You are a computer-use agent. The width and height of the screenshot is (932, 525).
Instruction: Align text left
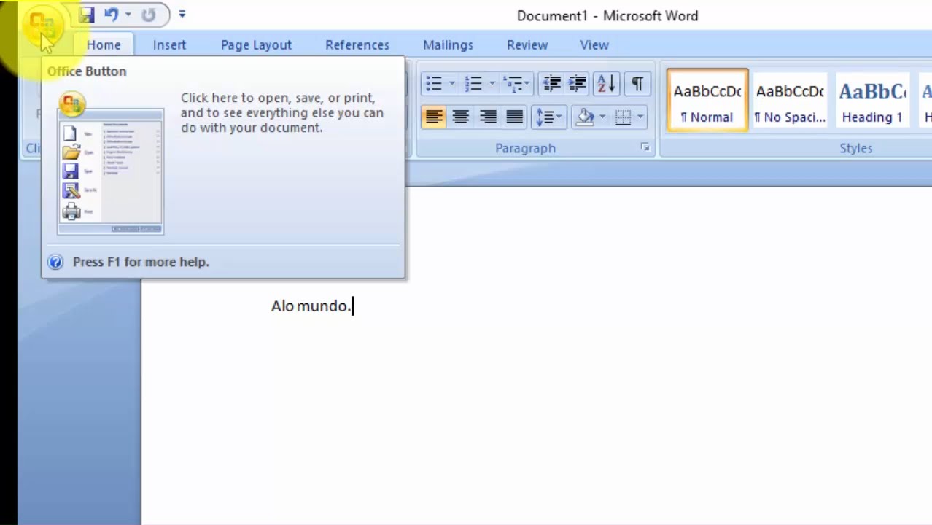click(434, 117)
